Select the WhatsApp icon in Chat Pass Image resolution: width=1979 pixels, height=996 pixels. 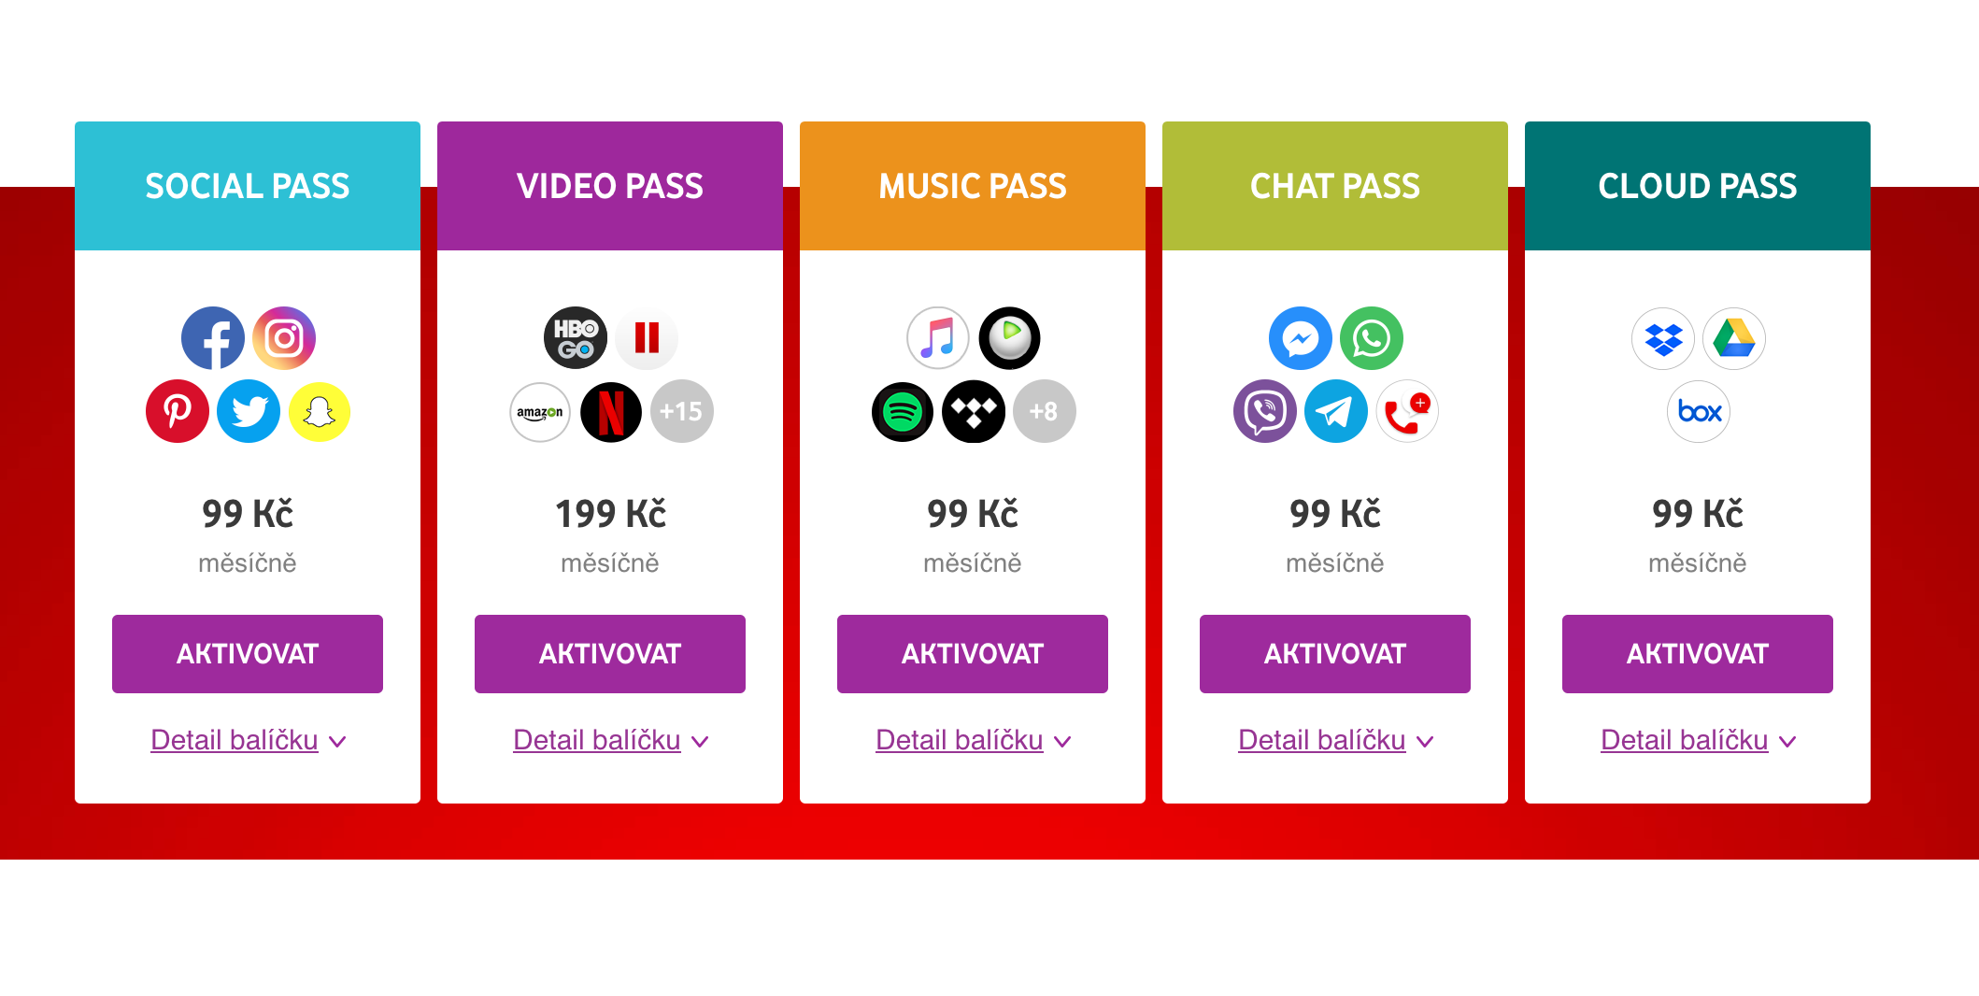[1371, 338]
